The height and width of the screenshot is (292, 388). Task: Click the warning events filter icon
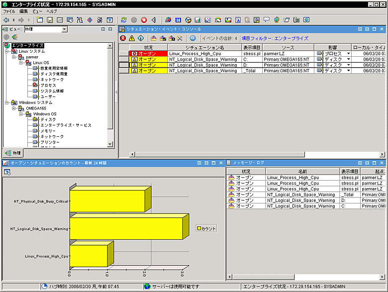(x=132, y=38)
